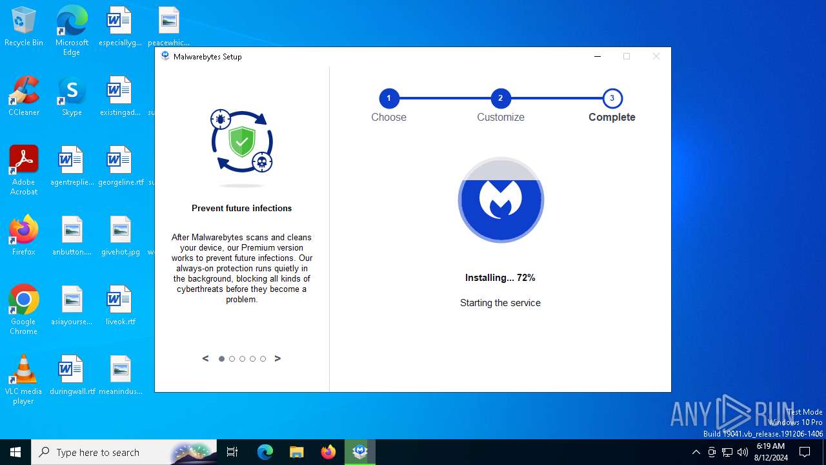This screenshot has width=826, height=465.
Task: Open the Windows Start menu
Action: [x=15, y=452]
